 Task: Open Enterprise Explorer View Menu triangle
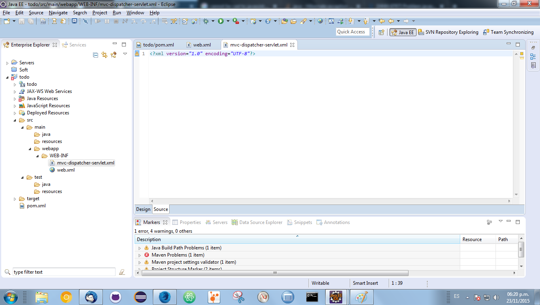[125, 54]
